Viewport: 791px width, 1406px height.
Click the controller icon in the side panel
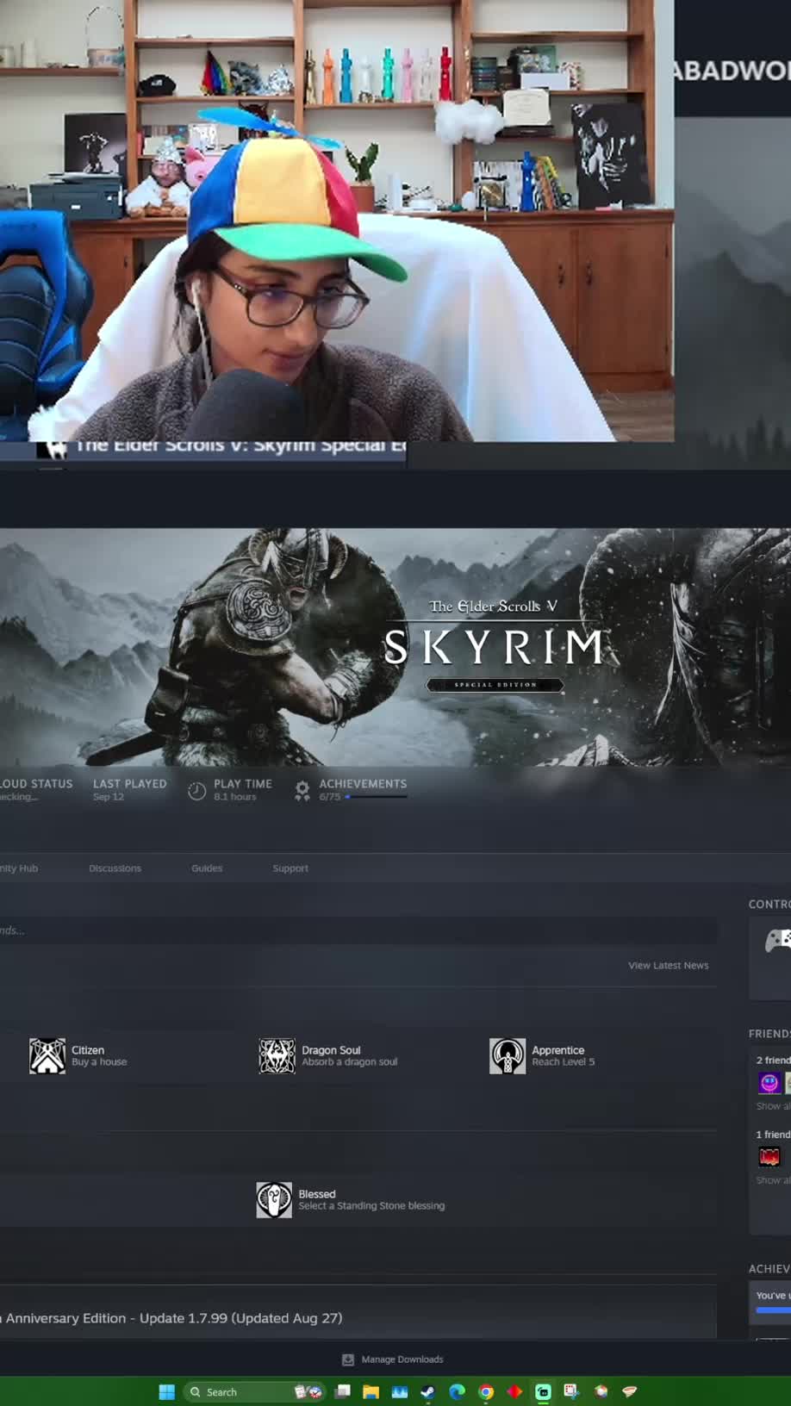tap(778, 941)
